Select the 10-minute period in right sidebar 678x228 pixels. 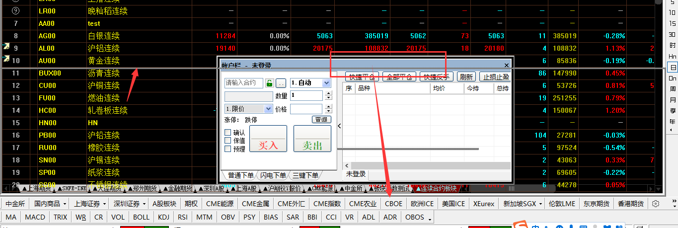(x=673, y=14)
